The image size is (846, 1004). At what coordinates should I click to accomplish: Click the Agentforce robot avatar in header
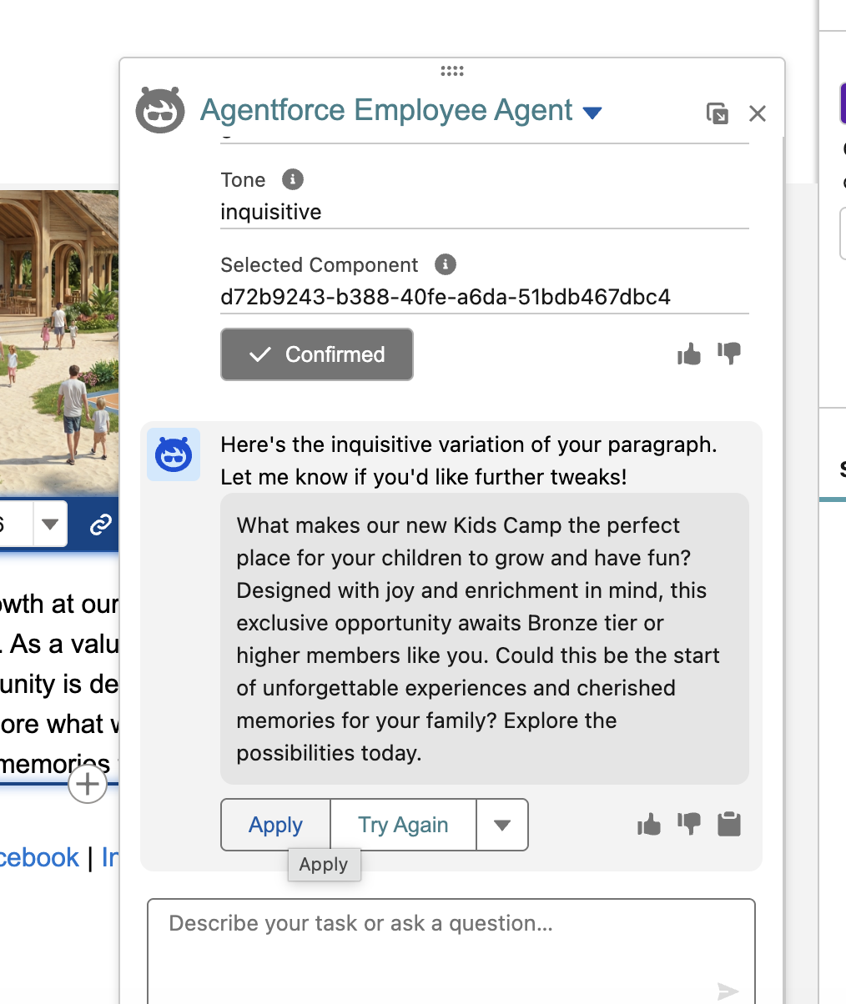(160, 110)
